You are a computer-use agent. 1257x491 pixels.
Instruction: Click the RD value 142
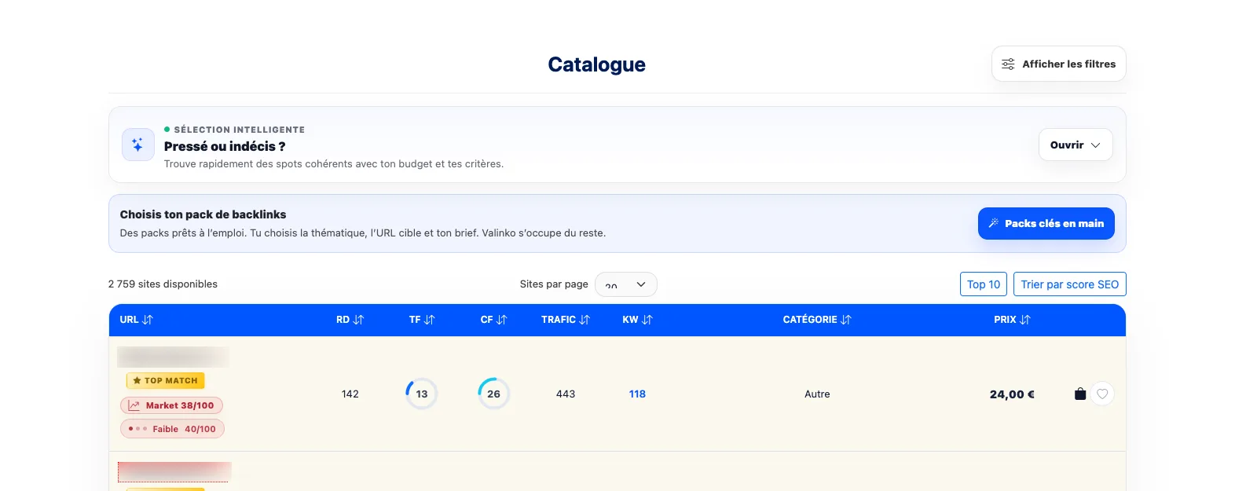(350, 394)
